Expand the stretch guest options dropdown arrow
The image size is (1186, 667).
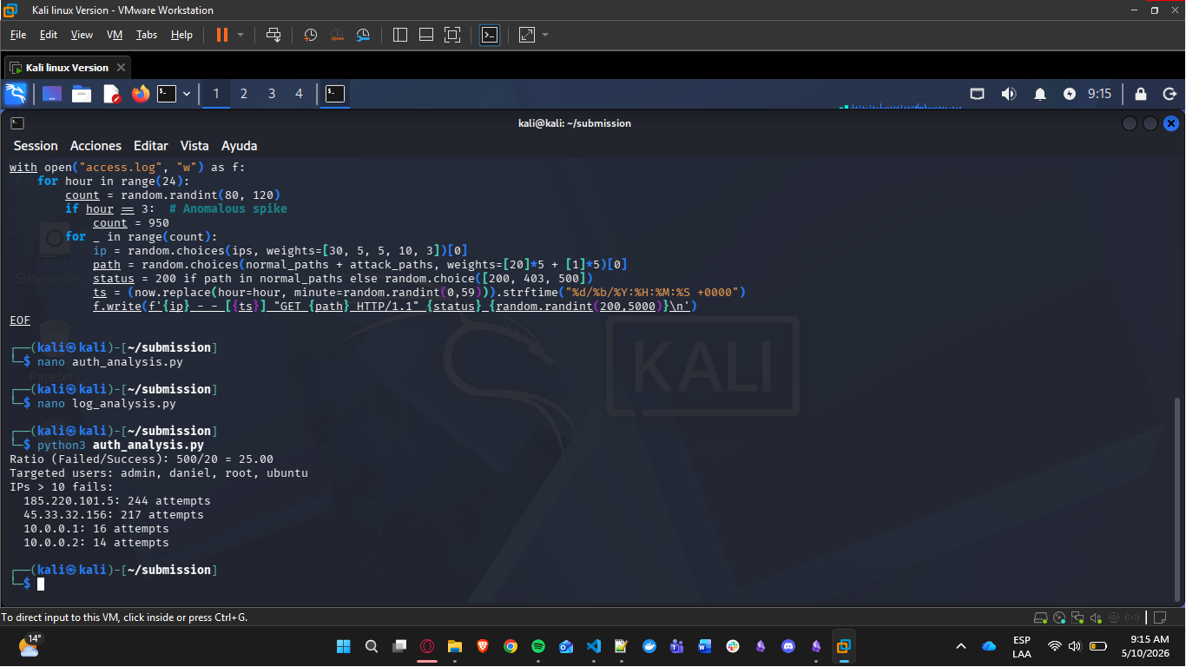545,35
